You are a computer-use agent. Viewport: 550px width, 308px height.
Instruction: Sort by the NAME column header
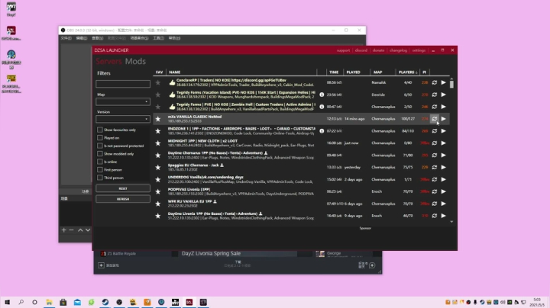click(x=175, y=72)
